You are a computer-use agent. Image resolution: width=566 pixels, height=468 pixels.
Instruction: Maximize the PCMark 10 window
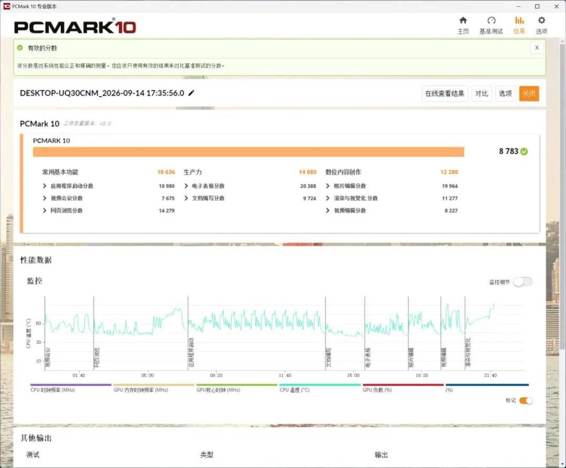tap(537, 6)
